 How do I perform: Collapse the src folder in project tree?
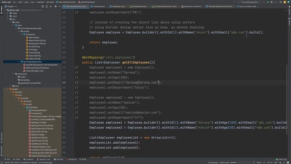click(x=8, y=19)
